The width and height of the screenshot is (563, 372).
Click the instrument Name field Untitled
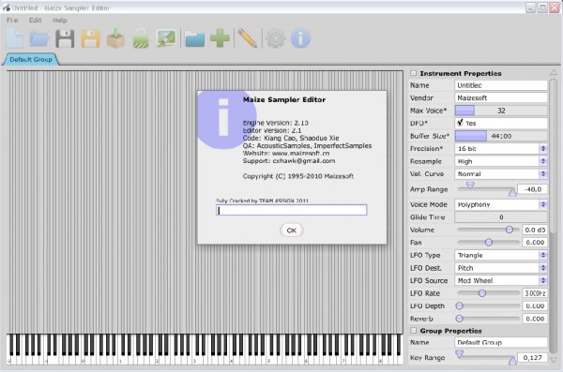[x=501, y=85]
